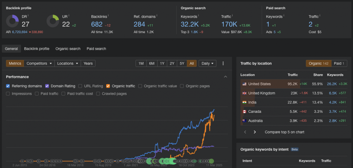This screenshot has width=353, height=168.
Task: Click previous page arrow in location table
Action: point(245,132)
